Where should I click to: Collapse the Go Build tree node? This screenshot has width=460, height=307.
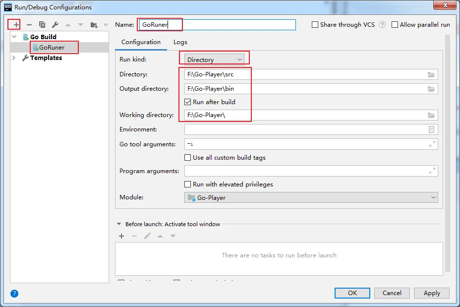[x=14, y=37]
